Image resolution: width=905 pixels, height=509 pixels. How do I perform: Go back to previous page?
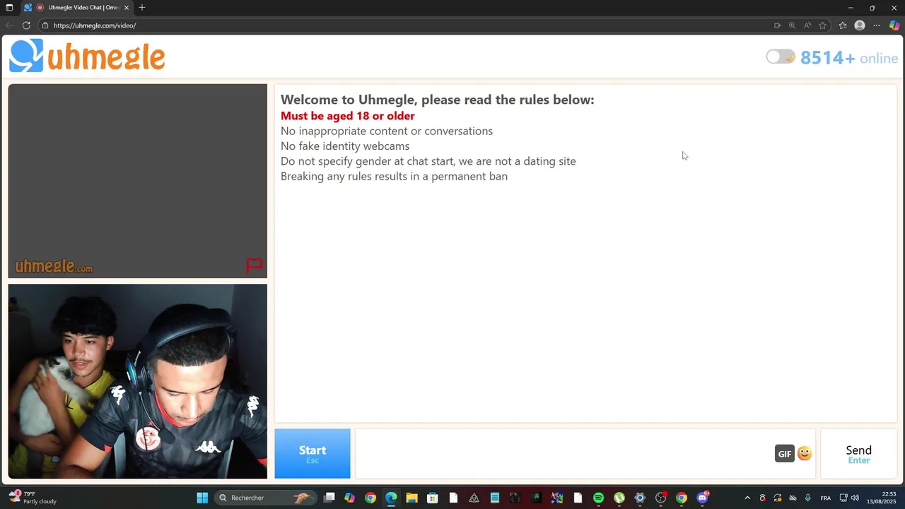pyautogui.click(x=9, y=25)
